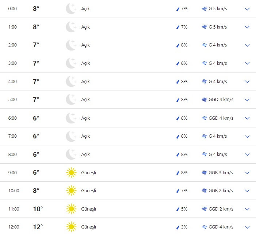Open details for the 9:00 forecast
The width and height of the screenshot is (256, 234).
tap(247, 172)
